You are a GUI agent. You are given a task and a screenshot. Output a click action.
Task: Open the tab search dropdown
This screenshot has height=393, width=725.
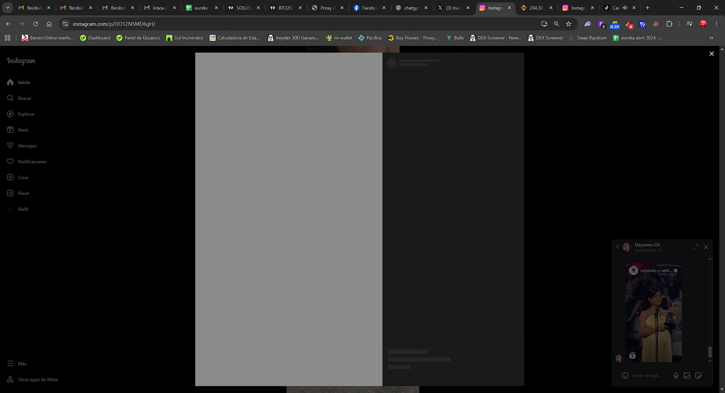[x=8, y=8]
